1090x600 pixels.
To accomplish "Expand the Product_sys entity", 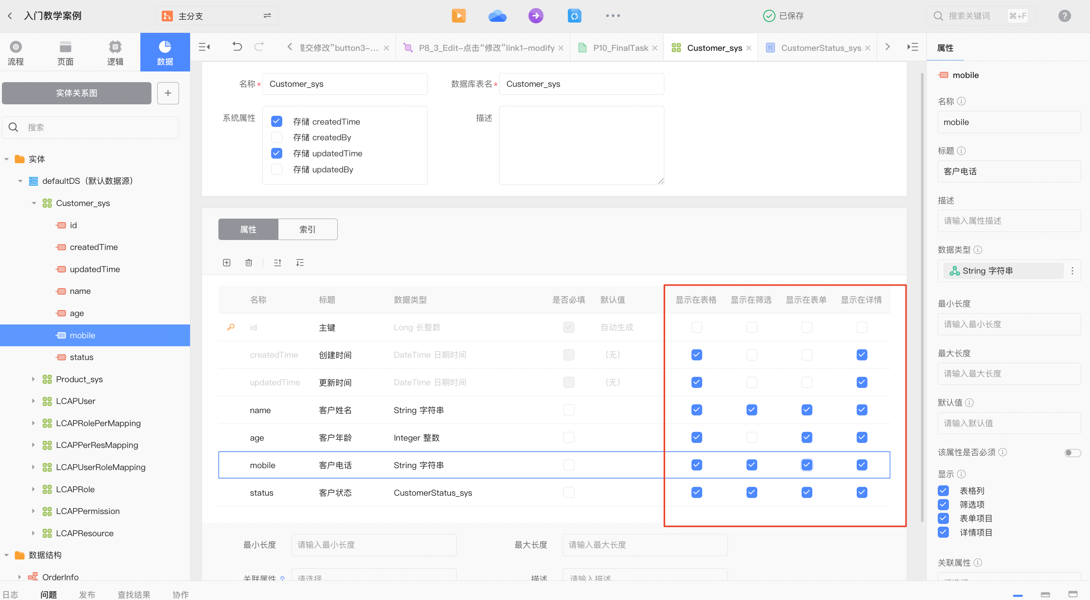I will click(33, 379).
